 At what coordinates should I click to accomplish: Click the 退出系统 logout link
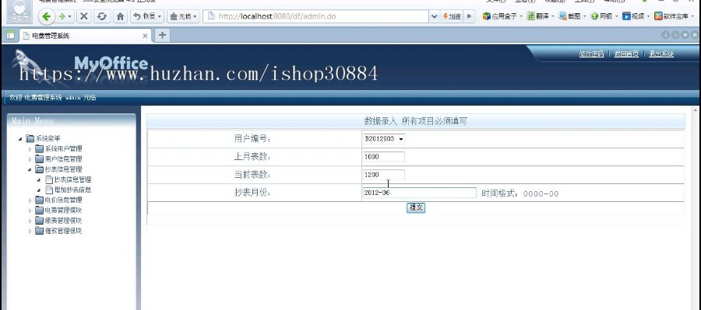pos(660,54)
